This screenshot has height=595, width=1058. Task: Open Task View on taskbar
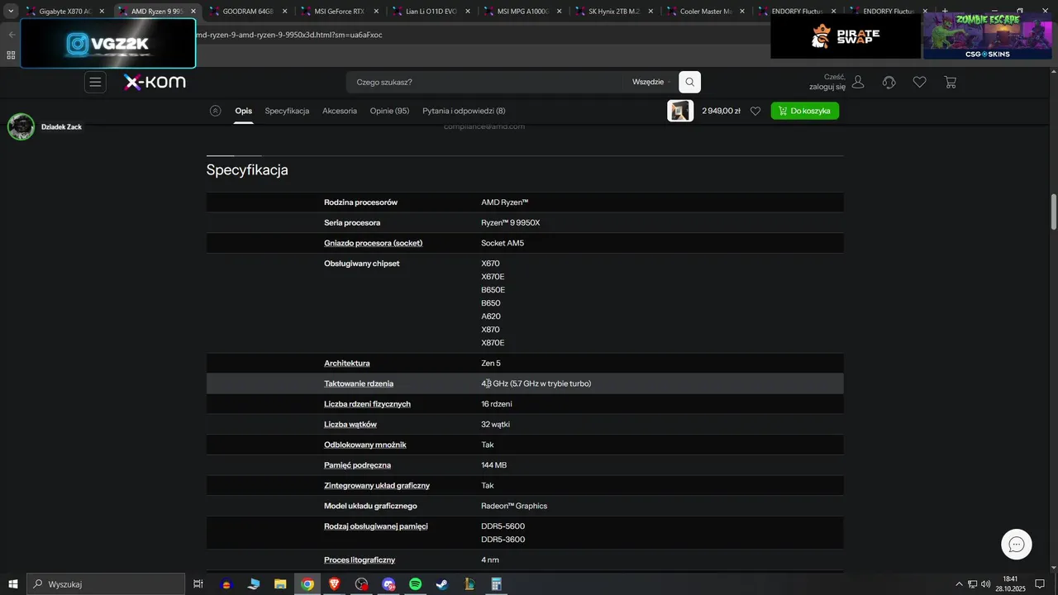(x=198, y=584)
